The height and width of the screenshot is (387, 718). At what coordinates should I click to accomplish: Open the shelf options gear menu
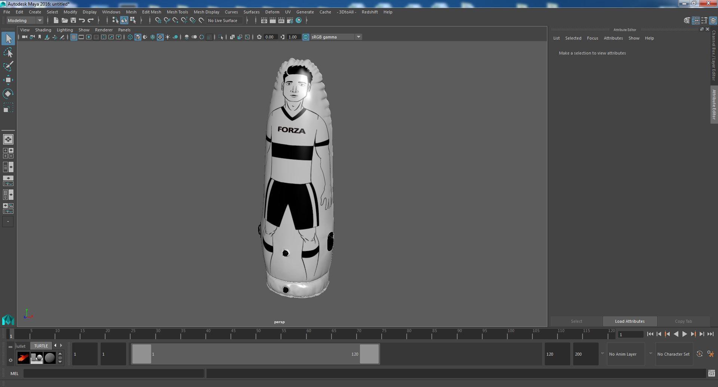click(x=10, y=360)
